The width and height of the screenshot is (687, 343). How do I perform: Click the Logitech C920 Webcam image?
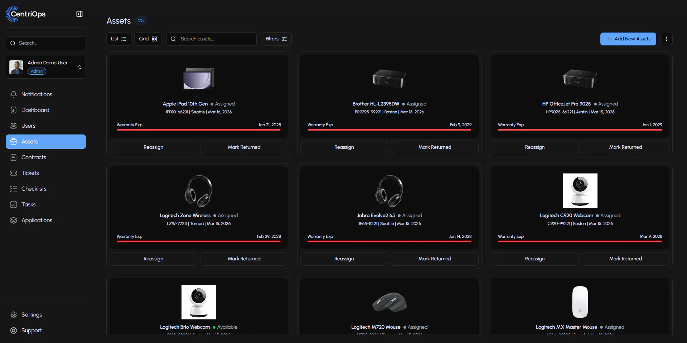(580, 191)
